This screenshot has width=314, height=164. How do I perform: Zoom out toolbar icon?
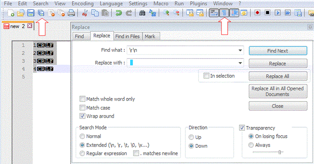pyautogui.click(x=176, y=13)
